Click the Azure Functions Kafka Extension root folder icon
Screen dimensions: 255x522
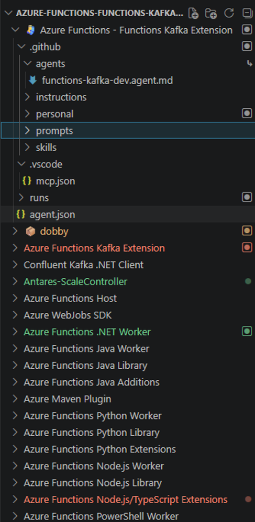[30, 30]
